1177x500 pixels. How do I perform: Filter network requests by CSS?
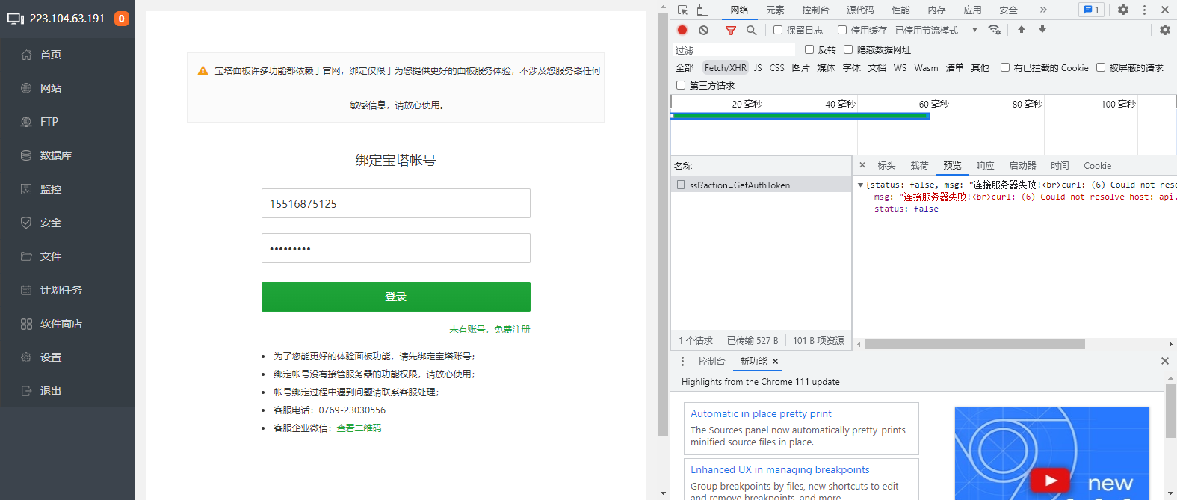pos(777,67)
